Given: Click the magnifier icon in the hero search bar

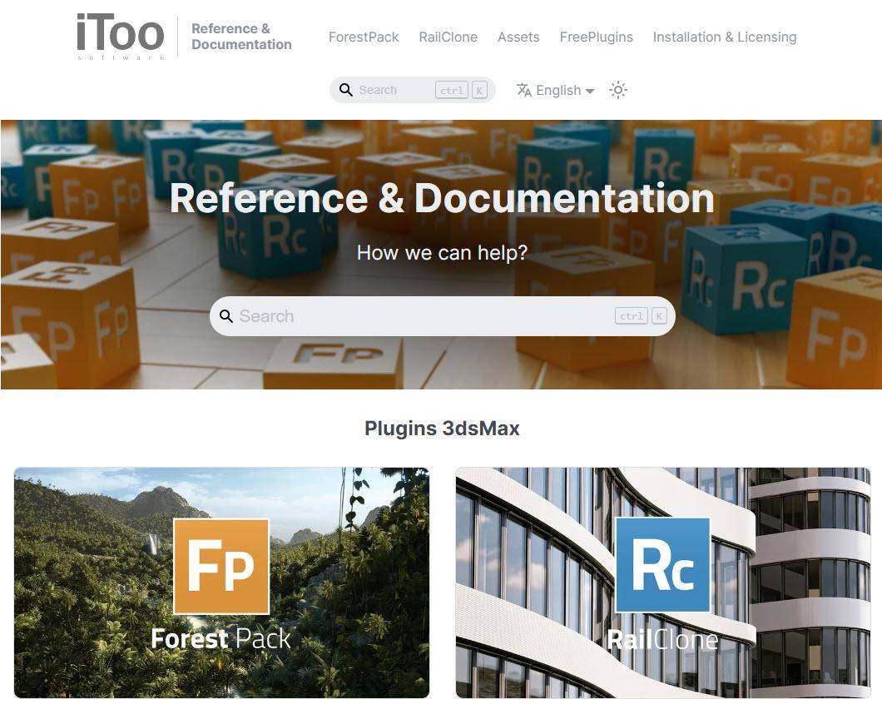Looking at the screenshot, I should 226,316.
